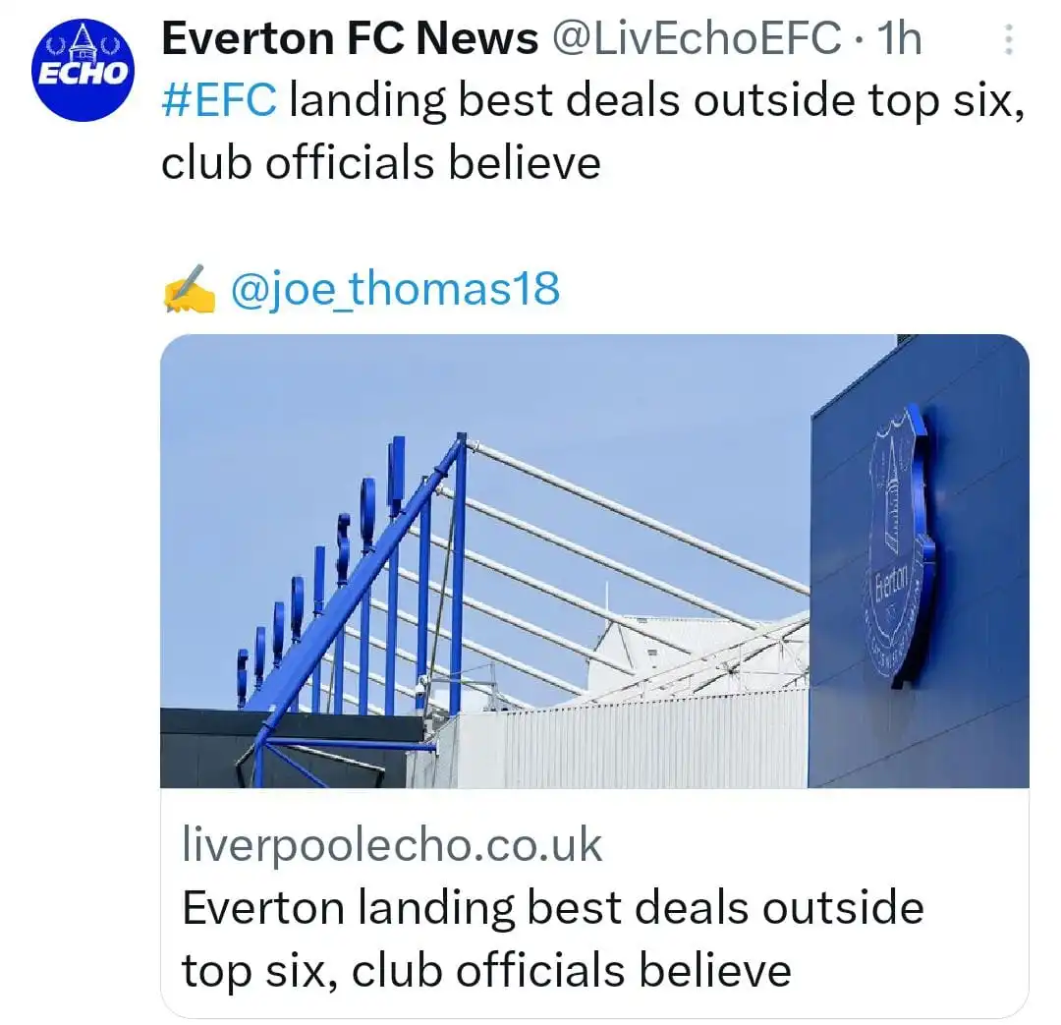The width and height of the screenshot is (1061, 1025).
Task: Click the liverpoolecho.co.uk domain text
Action: pos(392,846)
